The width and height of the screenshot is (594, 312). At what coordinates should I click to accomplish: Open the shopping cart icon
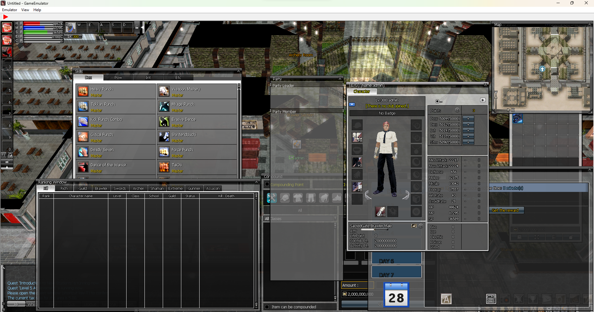[x=491, y=299]
